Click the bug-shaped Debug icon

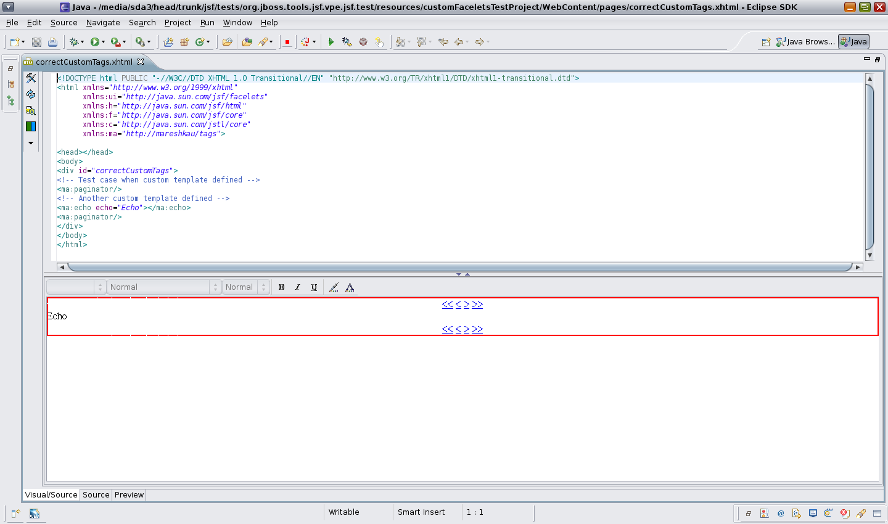[74, 42]
